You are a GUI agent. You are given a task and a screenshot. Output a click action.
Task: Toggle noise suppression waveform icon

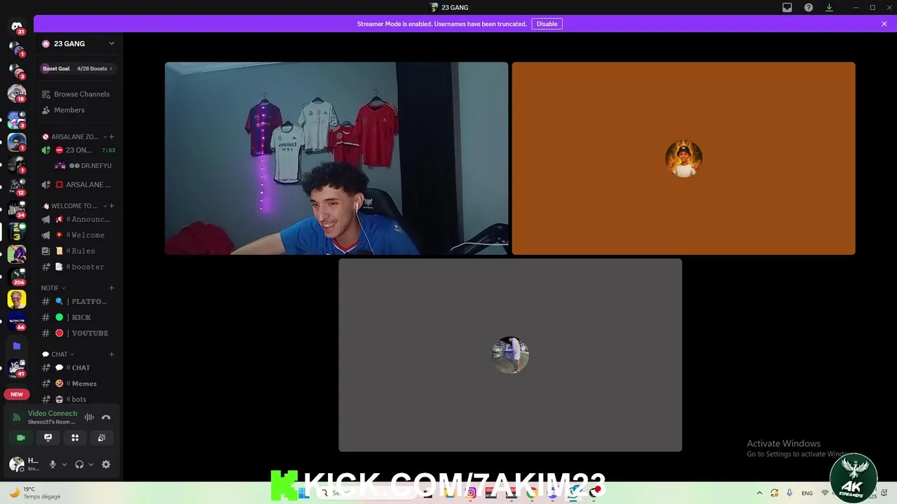pos(89,417)
